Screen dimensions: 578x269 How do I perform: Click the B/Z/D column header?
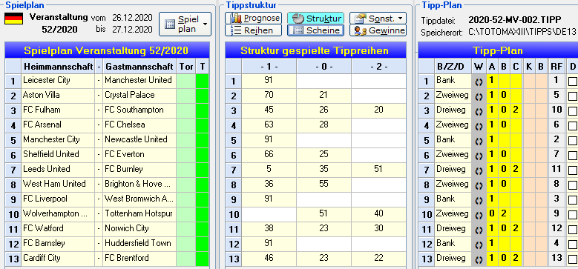tap(453, 67)
